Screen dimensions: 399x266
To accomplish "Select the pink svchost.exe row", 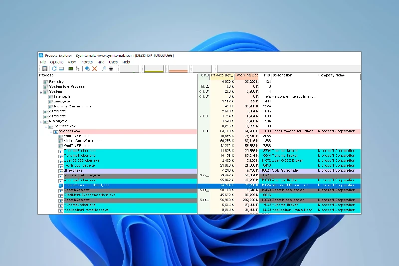I will [x=199, y=131].
